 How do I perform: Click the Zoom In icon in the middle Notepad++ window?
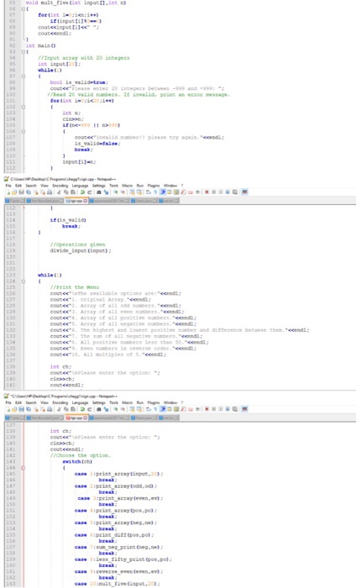116,192
